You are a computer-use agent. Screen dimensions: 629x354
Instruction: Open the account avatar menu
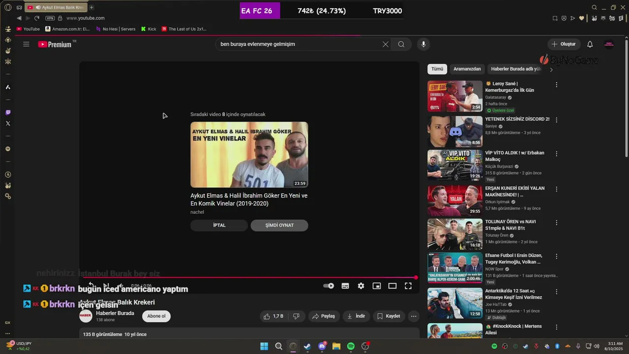tap(609, 44)
